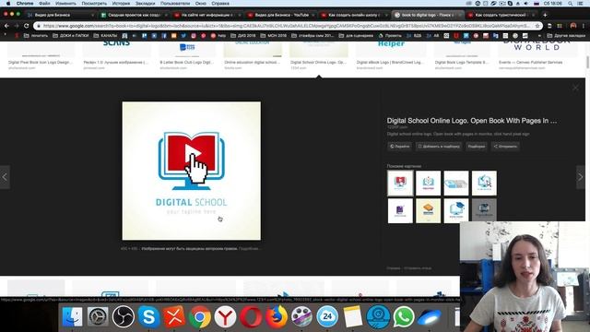
Task: Open the Chrome profile avatar
Action: click(573, 26)
